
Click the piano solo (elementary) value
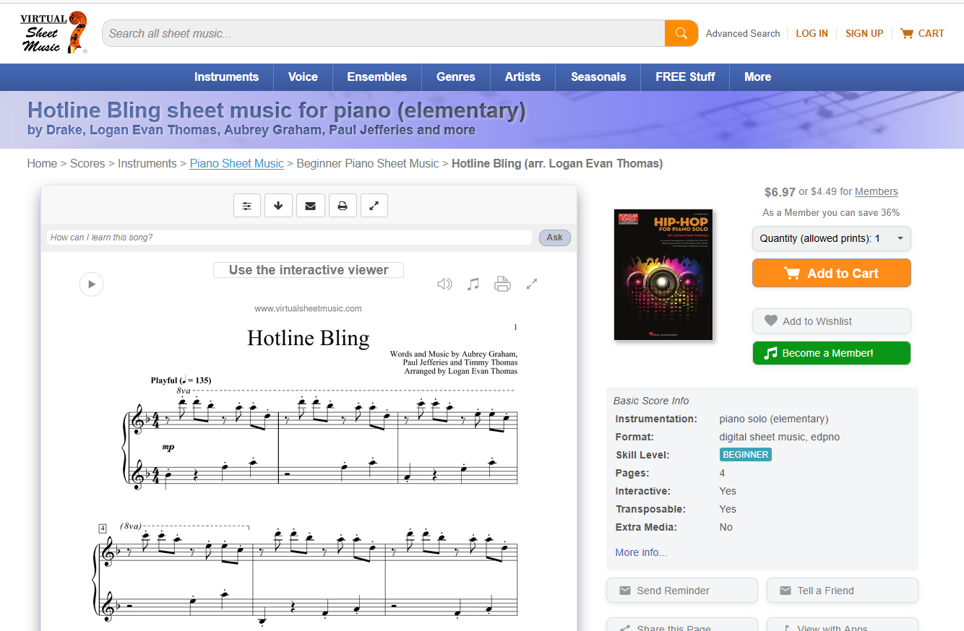tap(774, 419)
